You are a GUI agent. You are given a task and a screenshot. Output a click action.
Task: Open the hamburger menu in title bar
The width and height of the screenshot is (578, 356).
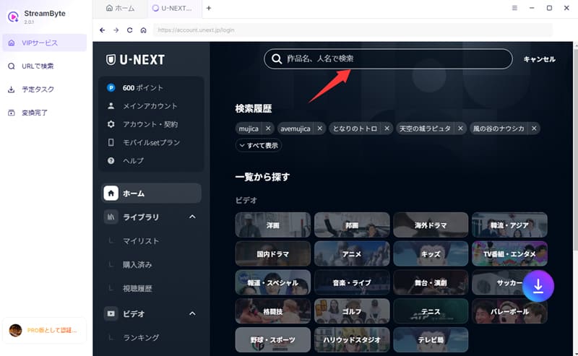click(514, 8)
